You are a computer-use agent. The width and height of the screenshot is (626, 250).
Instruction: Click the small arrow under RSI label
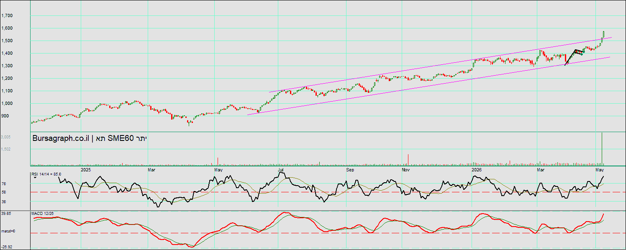click(36, 178)
